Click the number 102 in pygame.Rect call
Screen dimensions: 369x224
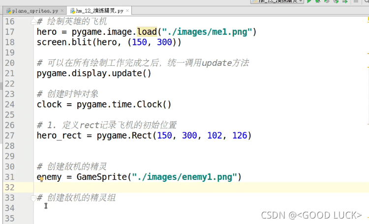click(215, 136)
